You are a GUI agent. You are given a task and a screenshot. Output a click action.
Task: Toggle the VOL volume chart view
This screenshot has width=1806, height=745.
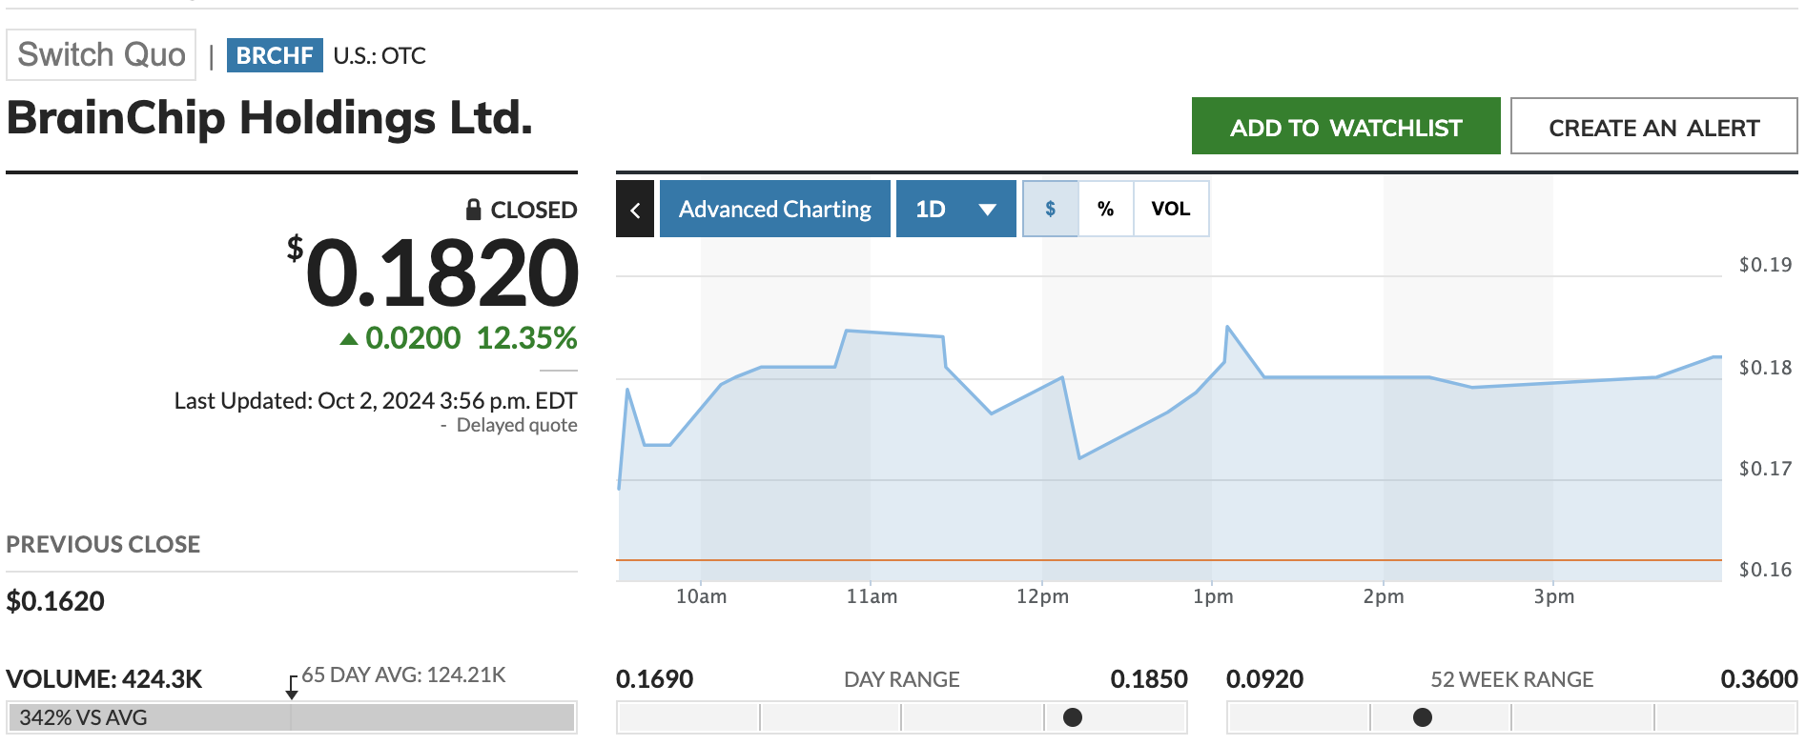pyautogui.click(x=1170, y=209)
